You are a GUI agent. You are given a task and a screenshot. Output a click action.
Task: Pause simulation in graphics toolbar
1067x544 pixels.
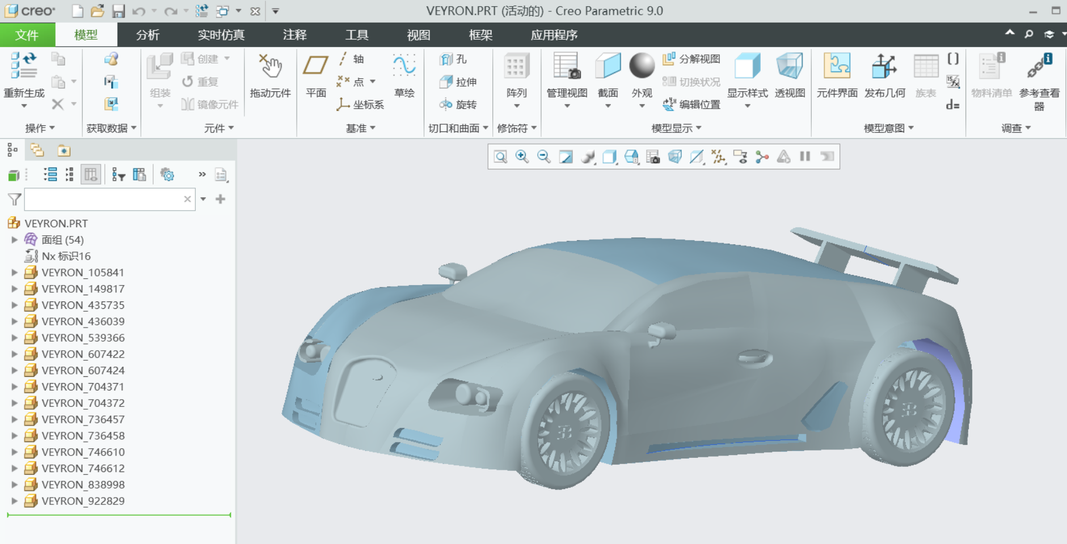tap(805, 156)
